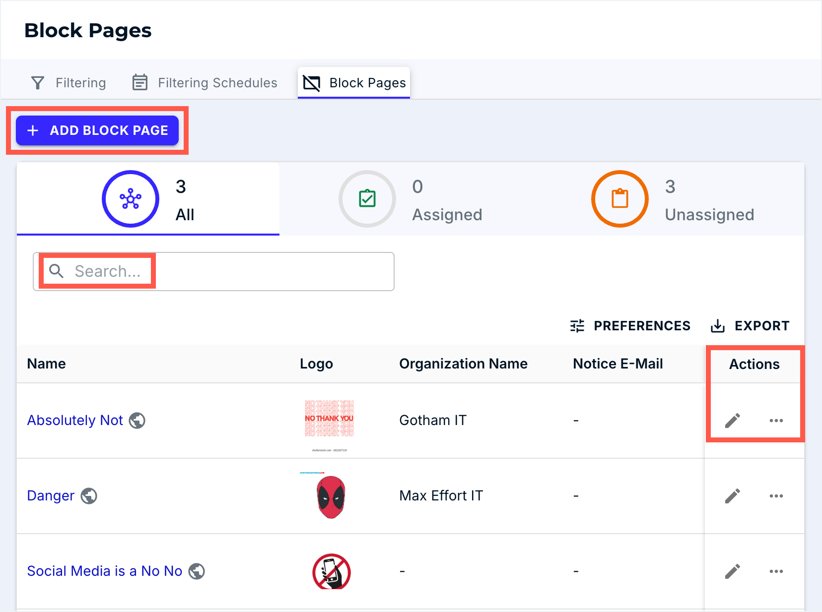Screen dimensions: 822x612
Task: Click the Deadpool logo thumbnail
Action: point(331,496)
